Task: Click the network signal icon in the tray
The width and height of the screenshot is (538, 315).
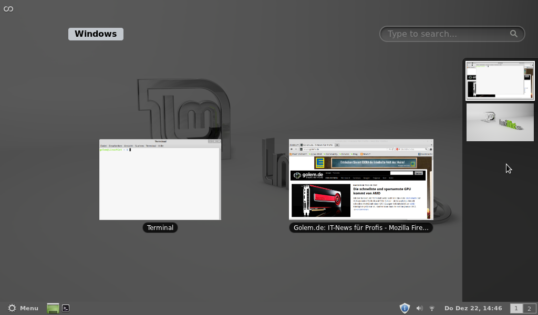Action: pos(432,308)
